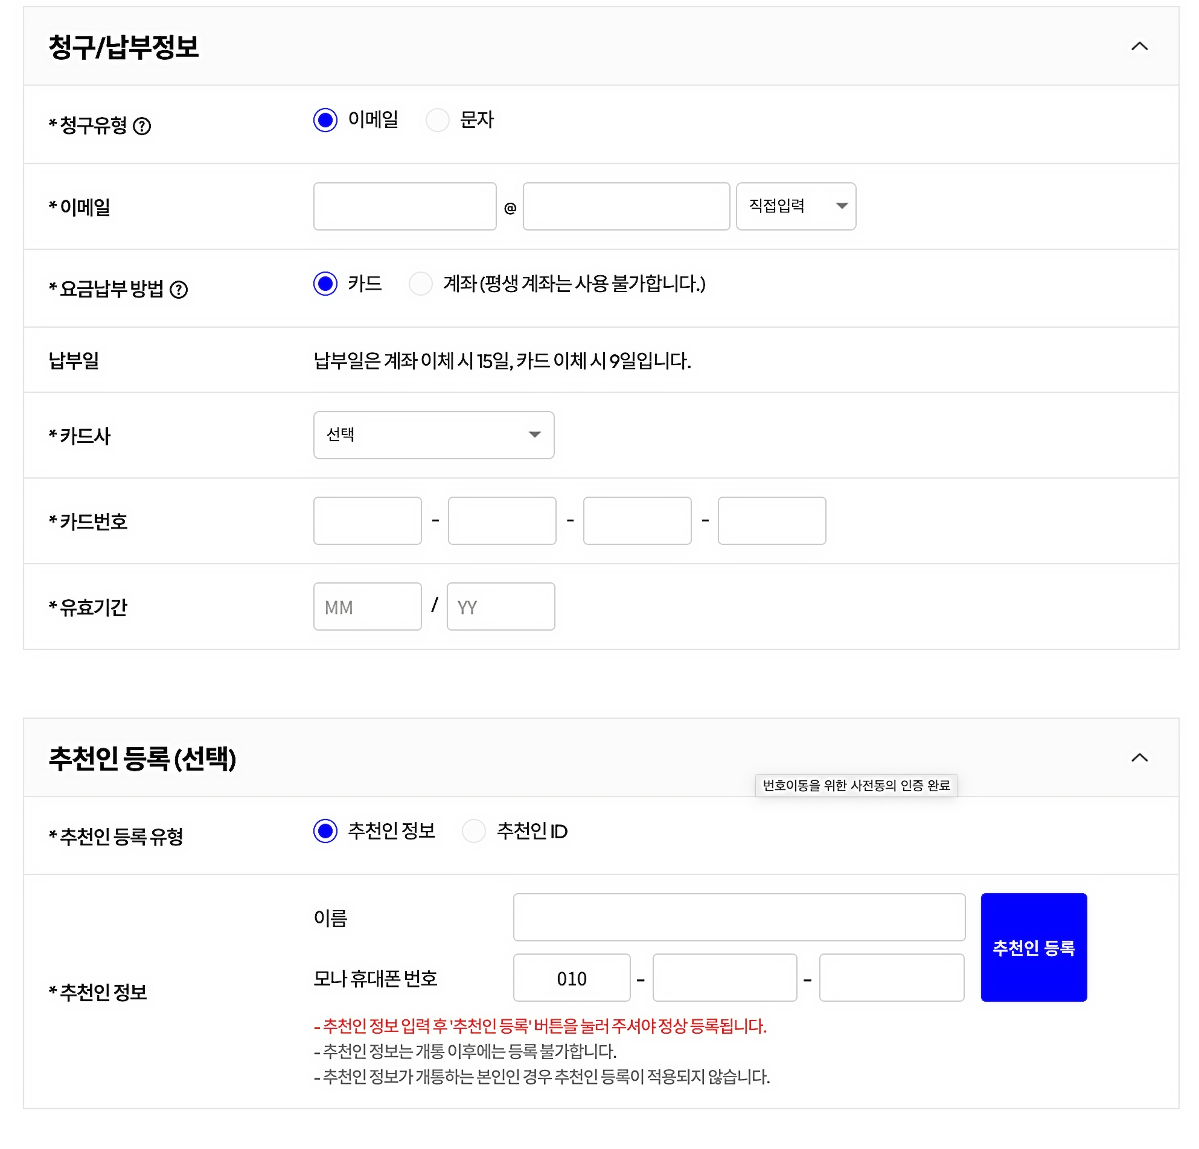The width and height of the screenshot is (1199, 1149).
Task: Click the MM expiry month field
Action: coord(367,606)
